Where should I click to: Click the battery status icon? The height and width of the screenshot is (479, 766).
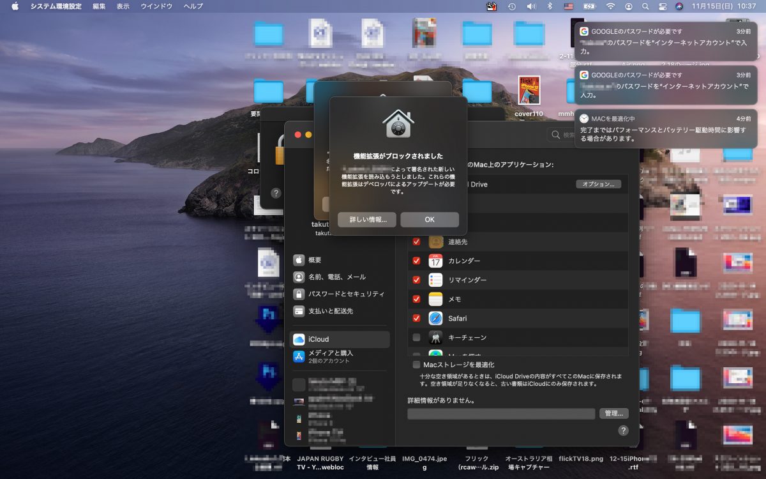tap(590, 6)
